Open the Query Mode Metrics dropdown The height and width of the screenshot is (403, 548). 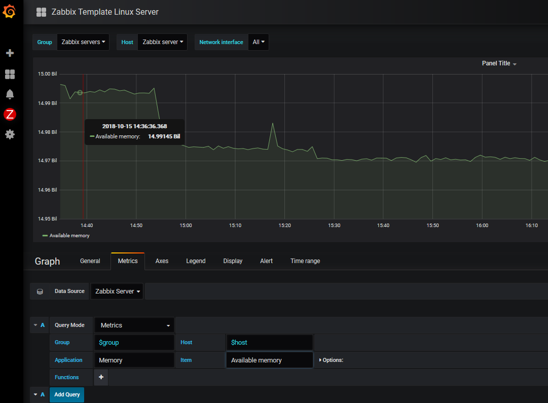click(x=134, y=325)
